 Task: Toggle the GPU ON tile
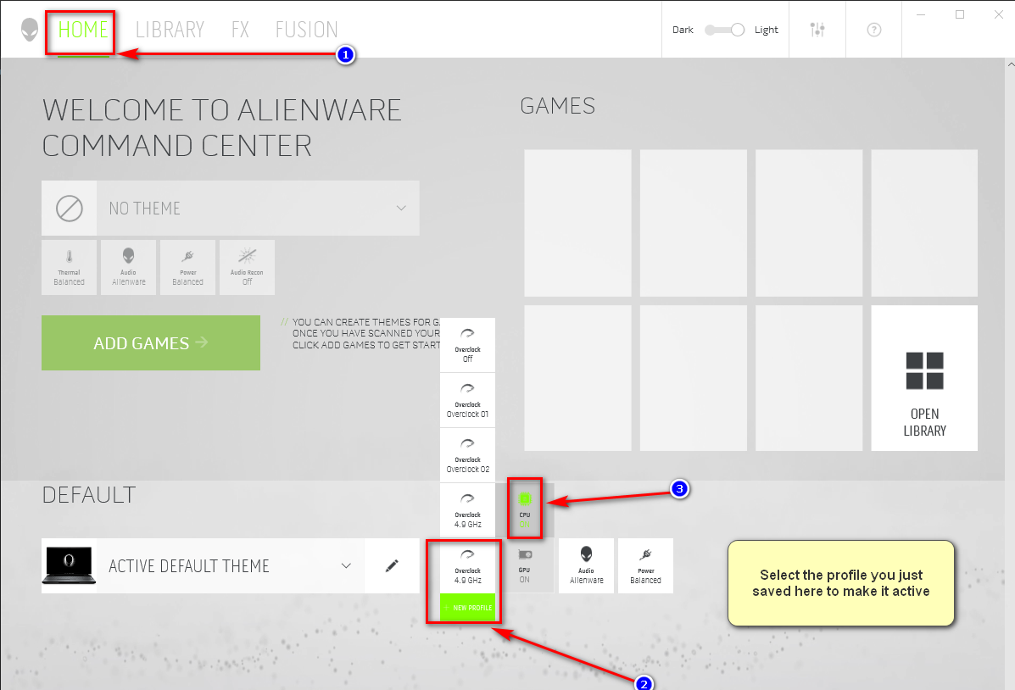point(524,565)
